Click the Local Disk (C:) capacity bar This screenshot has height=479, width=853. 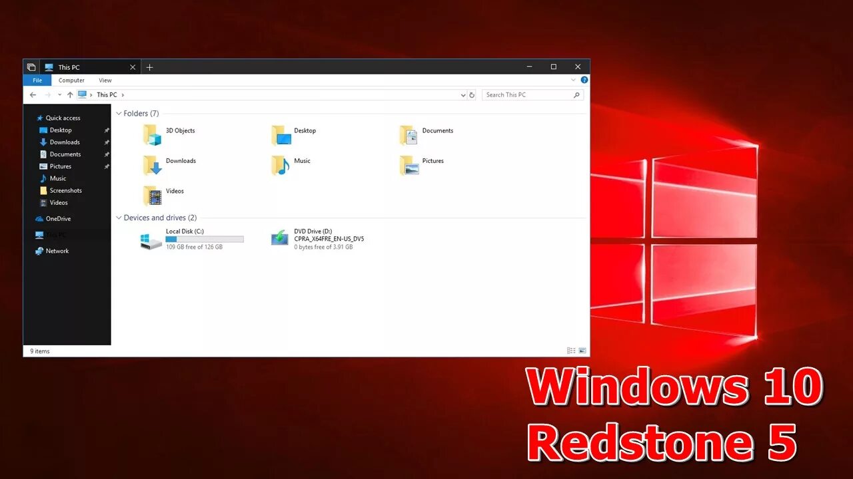[205, 239]
